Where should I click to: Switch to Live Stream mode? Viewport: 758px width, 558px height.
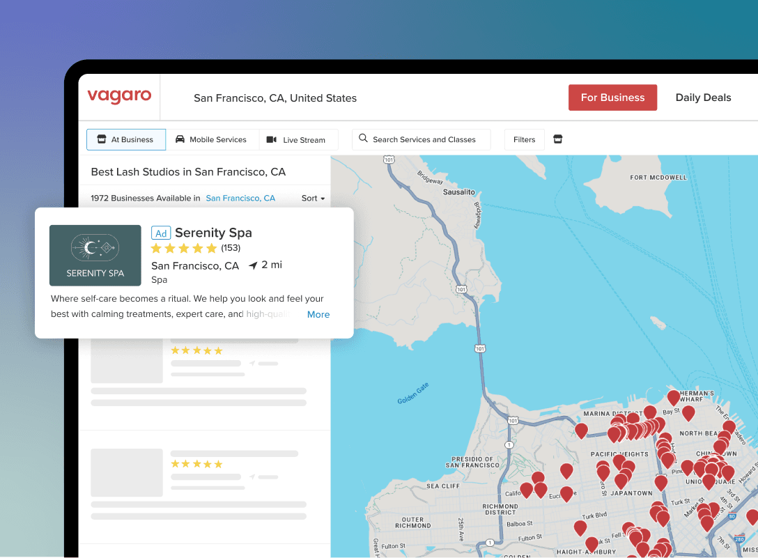pyautogui.click(x=297, y=140)
